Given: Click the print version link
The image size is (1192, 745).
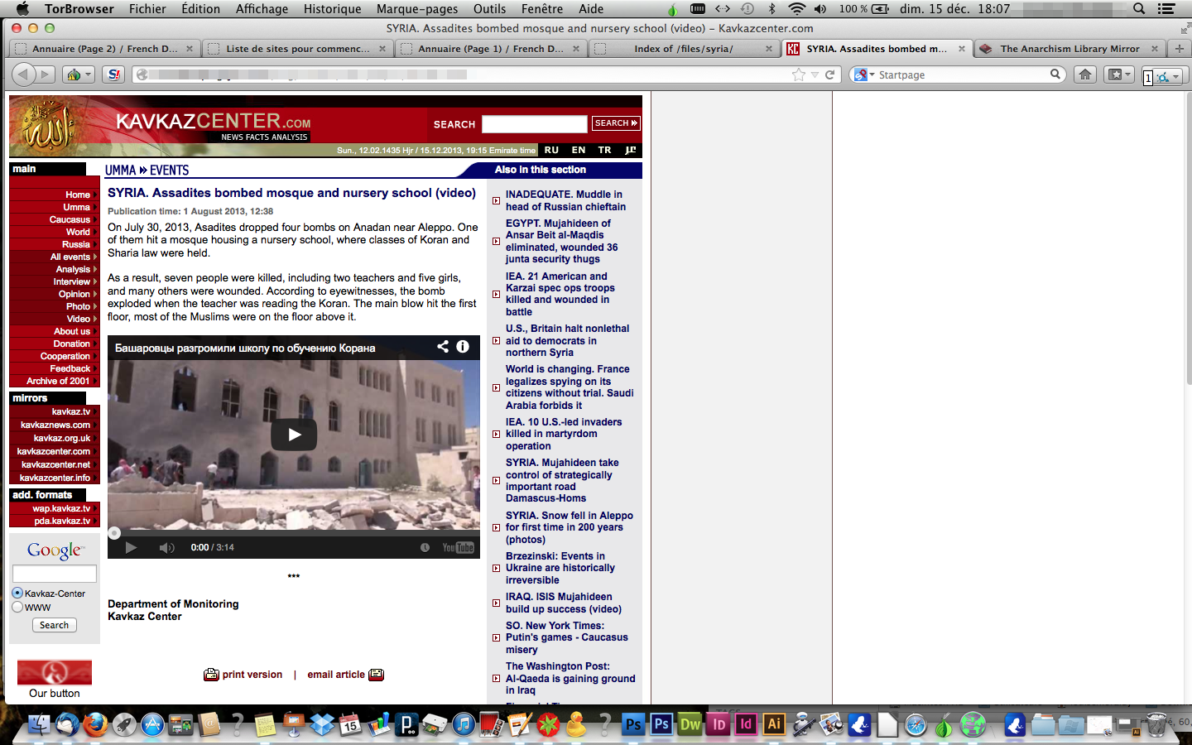Looking at the screenshot, I should click(x=252, y=675).
